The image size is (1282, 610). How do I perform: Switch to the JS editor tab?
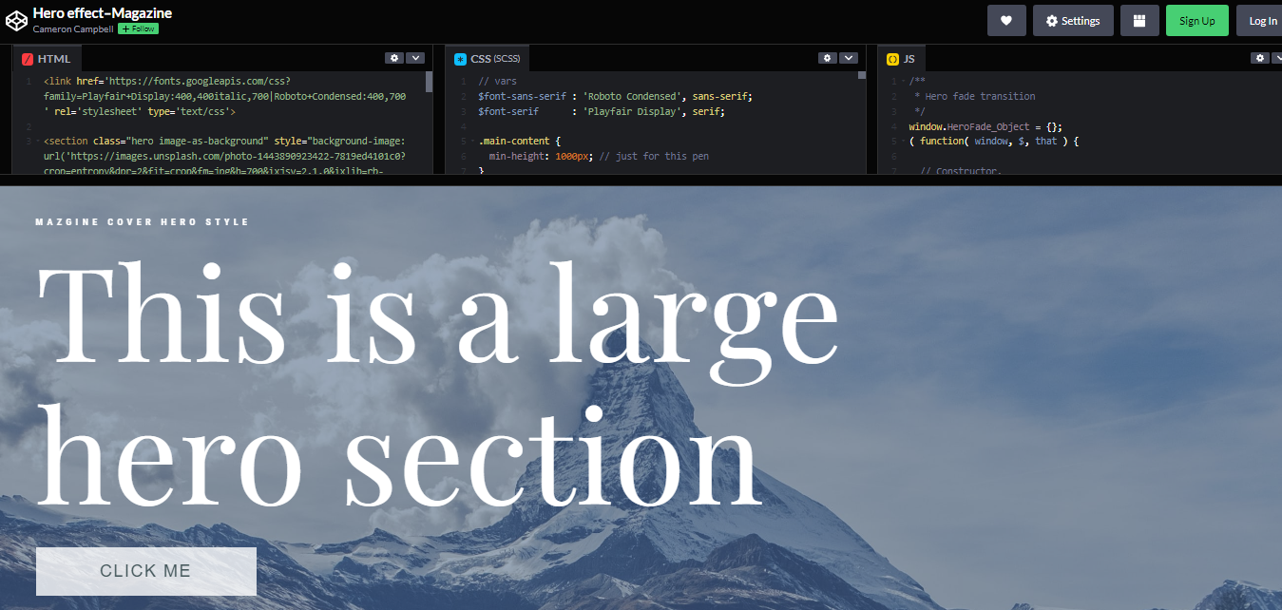tap(908, 58)
